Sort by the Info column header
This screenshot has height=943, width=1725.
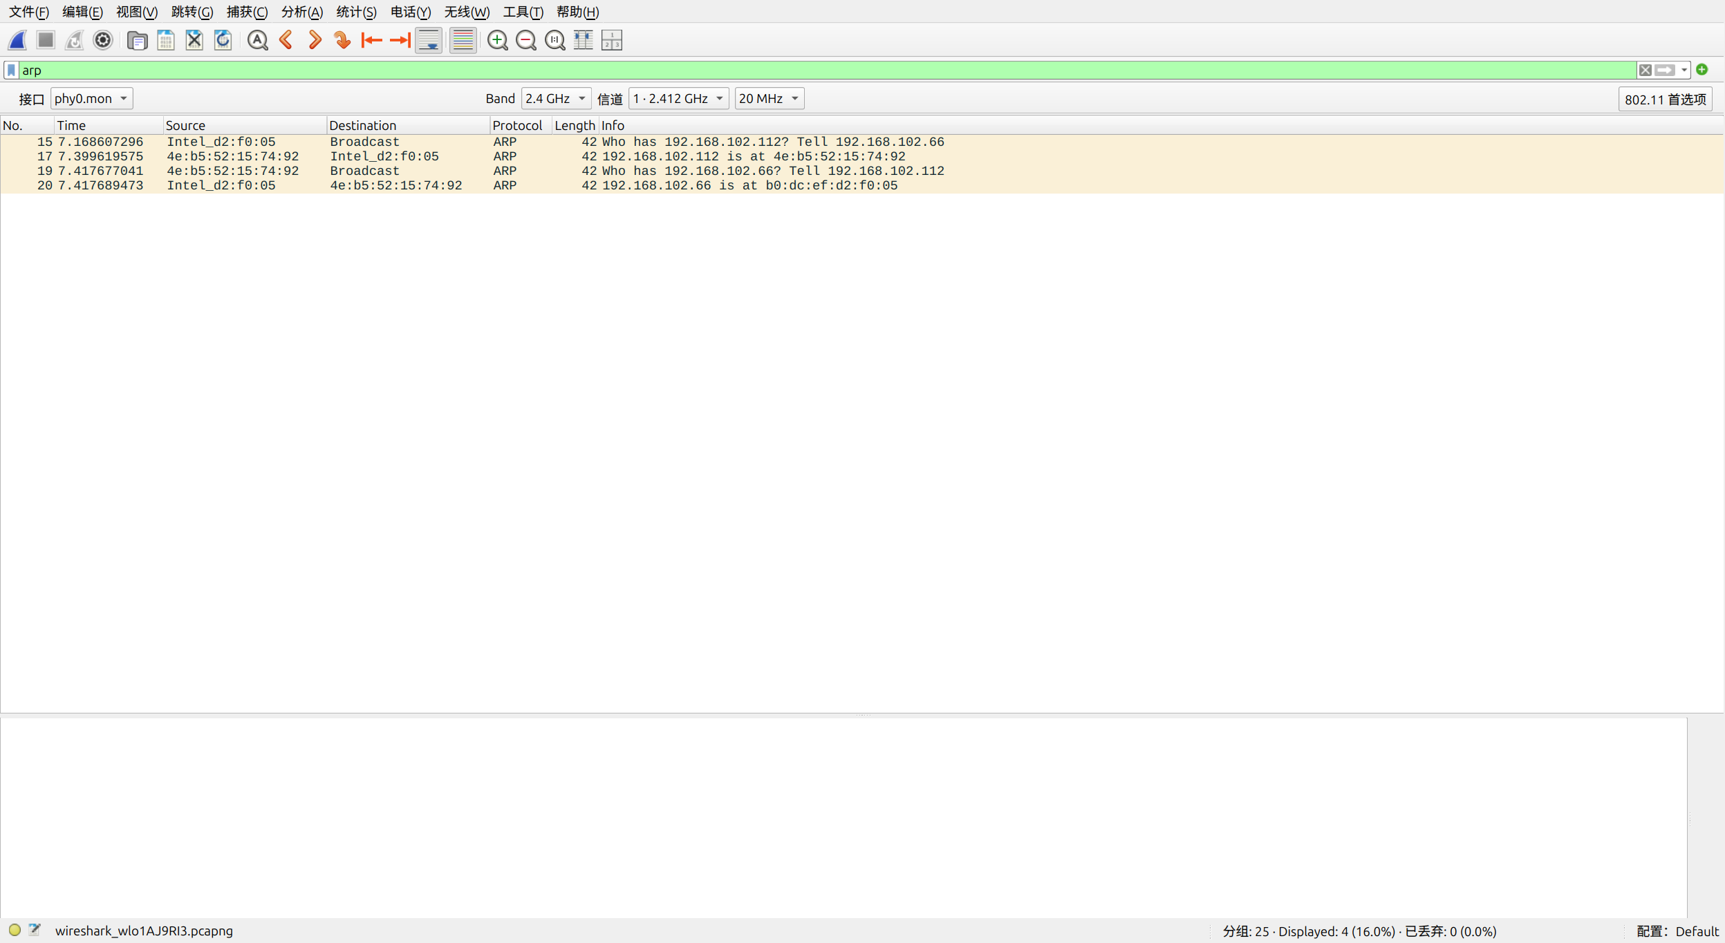click(x=1160, y=125)
